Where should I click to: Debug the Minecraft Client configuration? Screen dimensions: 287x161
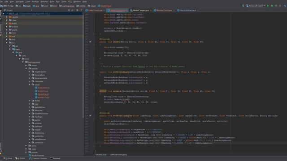pos(272,6)
